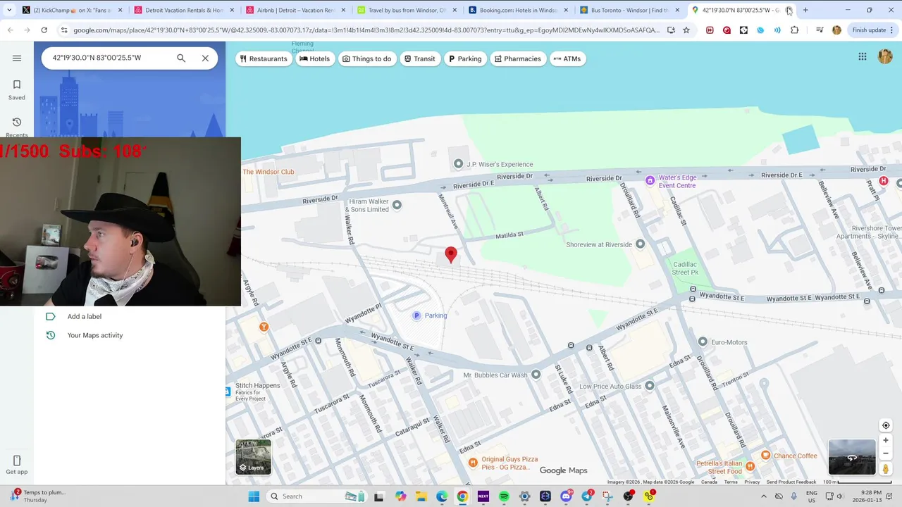
Task: Open the Layers map type switcher
Action: [253, 457]
